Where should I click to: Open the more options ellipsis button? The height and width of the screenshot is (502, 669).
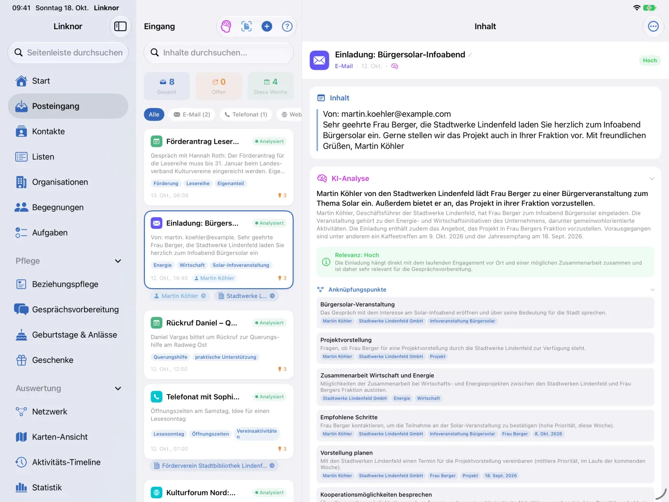(653, 26)
